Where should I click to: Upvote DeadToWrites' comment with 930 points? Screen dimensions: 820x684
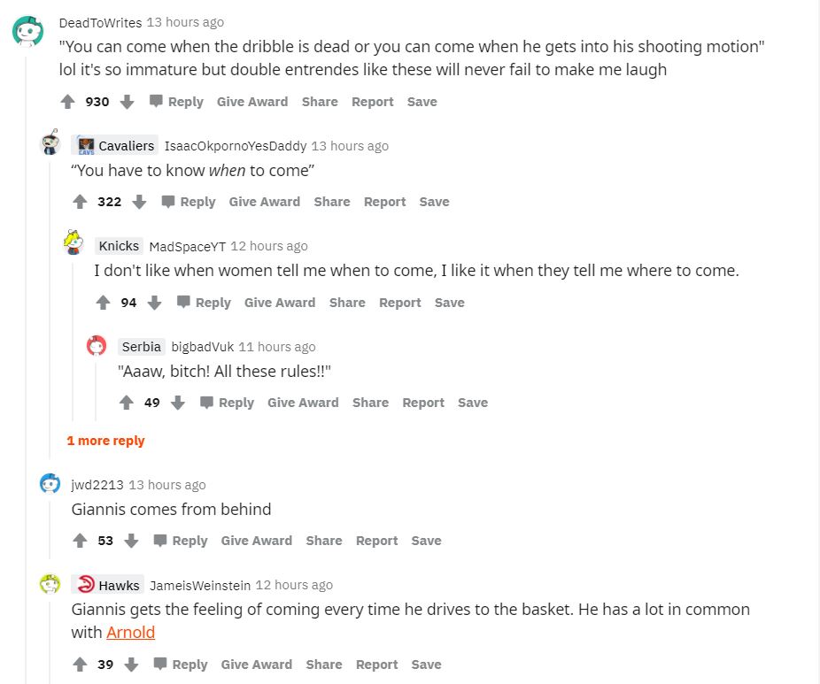coord(67,102)
